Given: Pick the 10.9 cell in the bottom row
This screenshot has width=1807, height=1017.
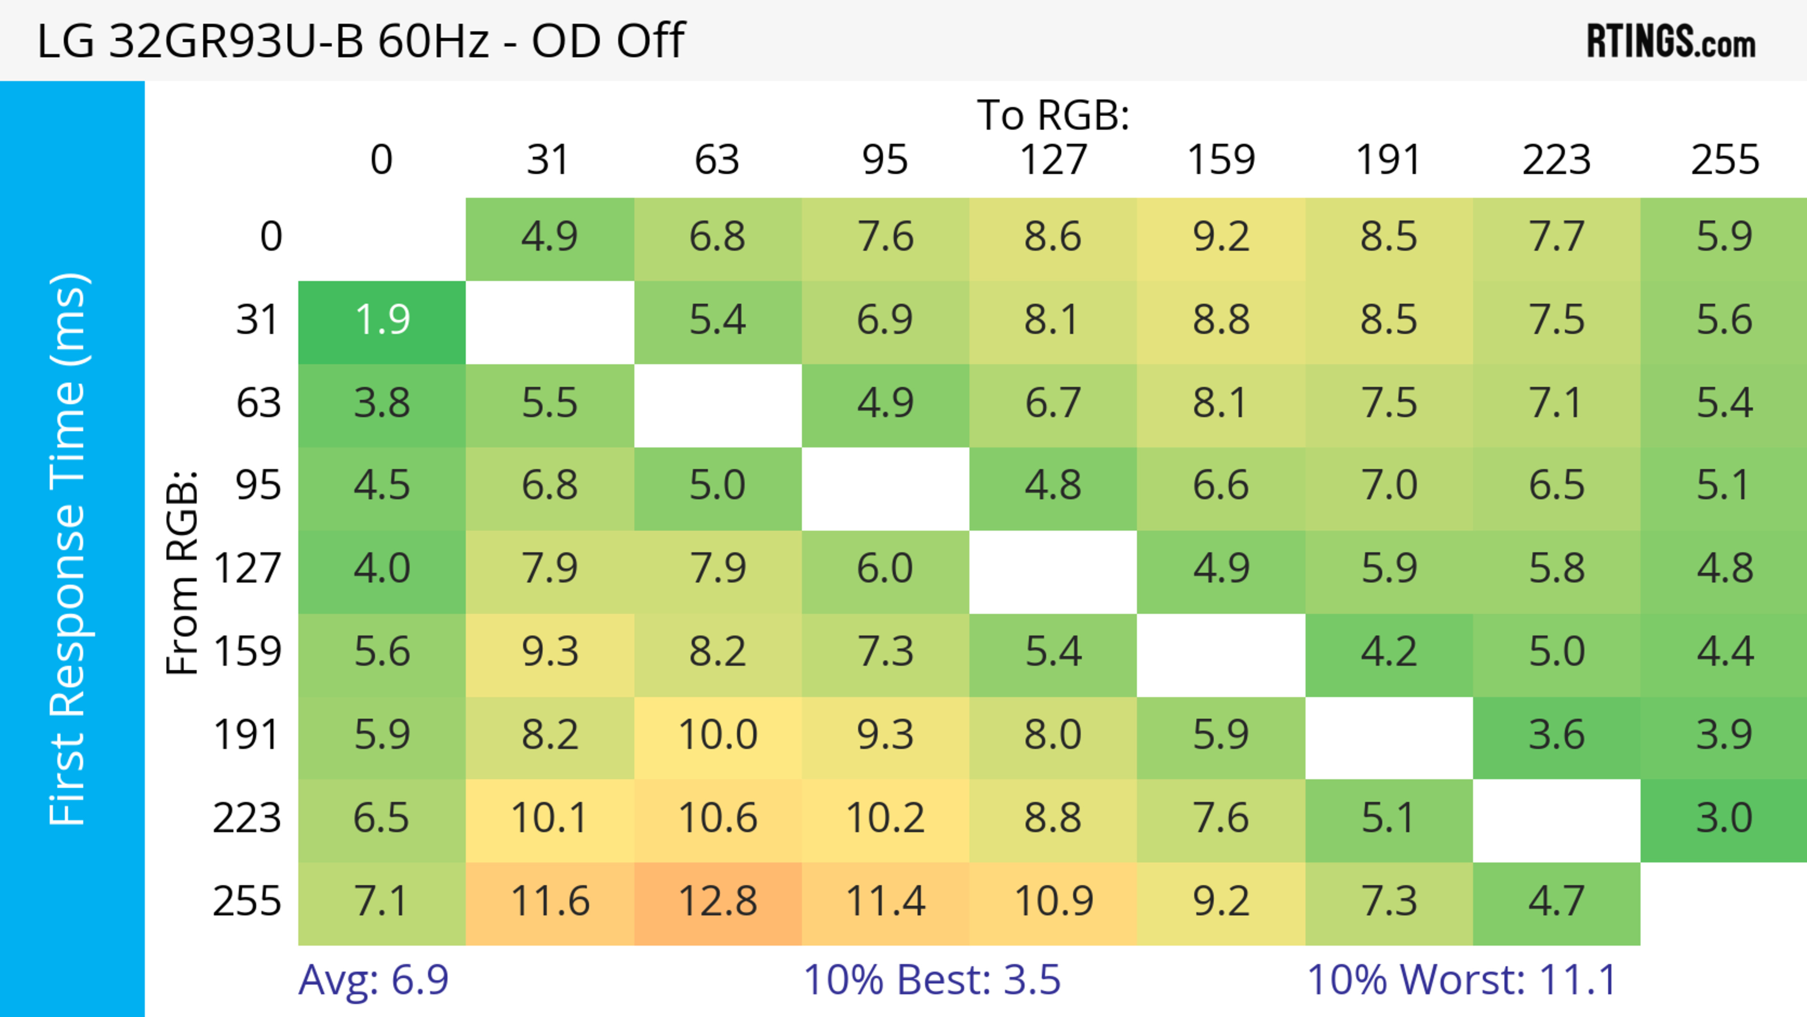Looking at the screenshot, I should coord(1053,901).
